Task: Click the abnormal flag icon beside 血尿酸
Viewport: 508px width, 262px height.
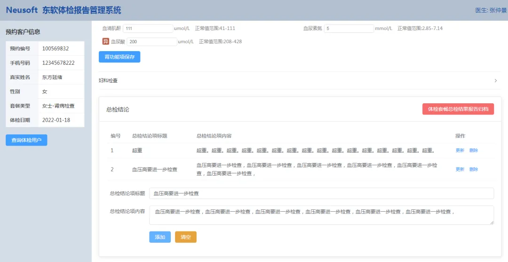Action: [x=106, y=41]
